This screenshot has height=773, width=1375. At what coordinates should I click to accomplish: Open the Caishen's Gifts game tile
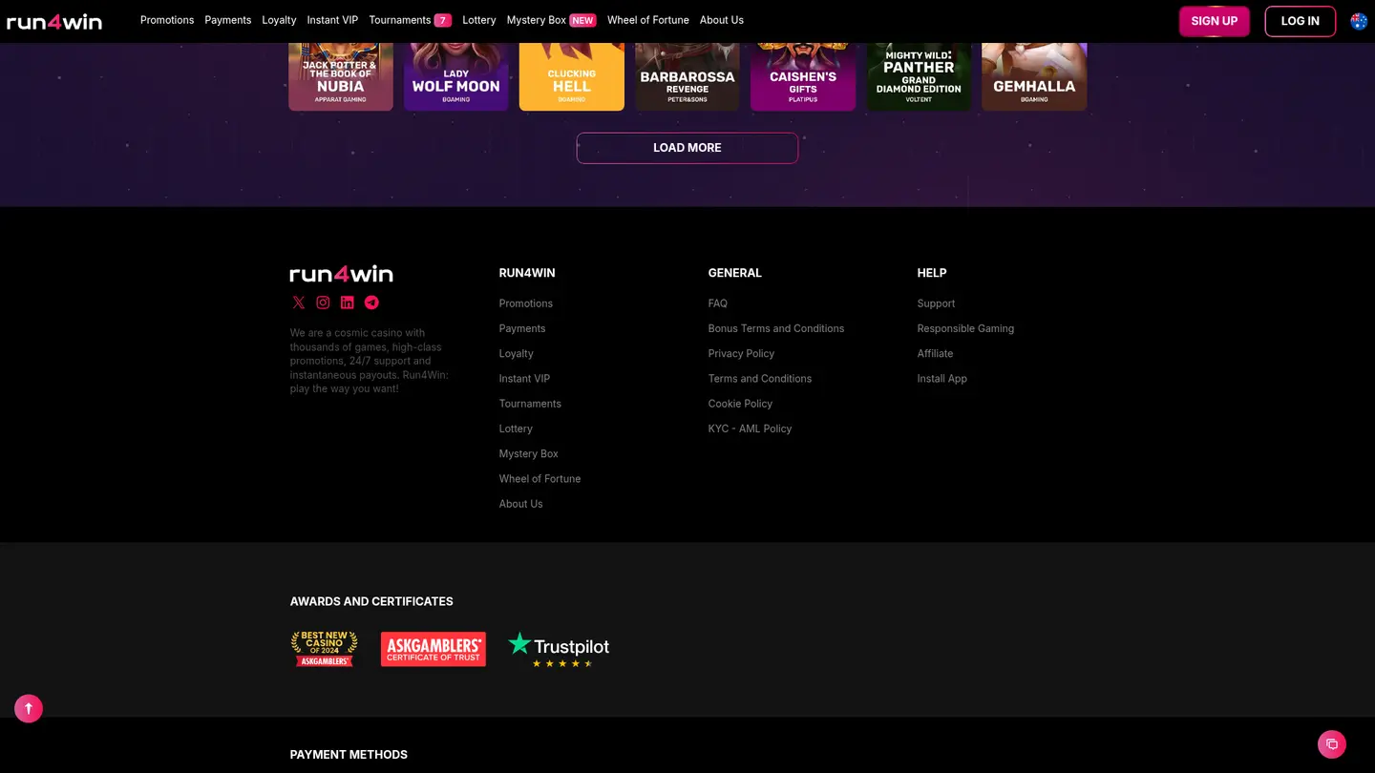(803, 76)
